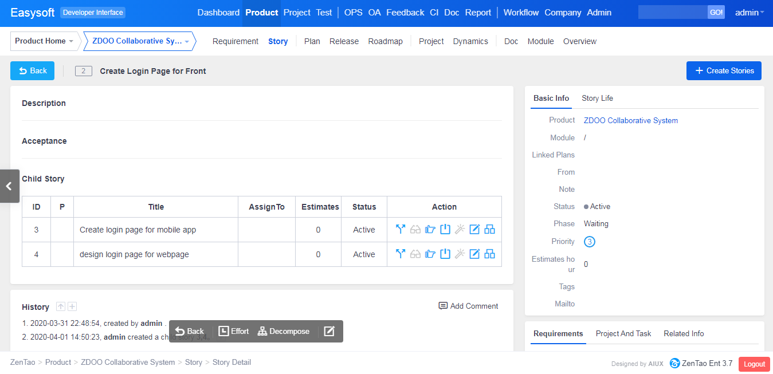The width and height of the screenshot is (773, 374).
Task: Expand the collapsed left sidebar arrow
Action: pyautogui.click(x=9, y=186)
